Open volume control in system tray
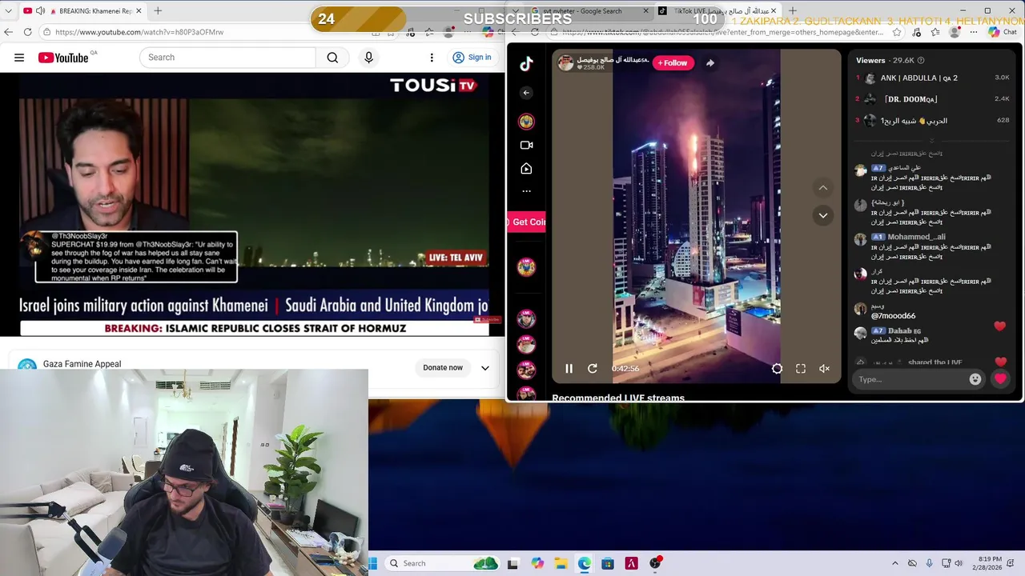The width and height of the screenshot is (1025, 576). tap(959, 563)
